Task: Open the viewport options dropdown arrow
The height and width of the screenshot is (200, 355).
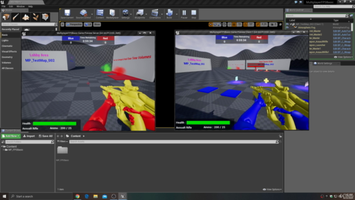Action: click(x=63, y=24)
